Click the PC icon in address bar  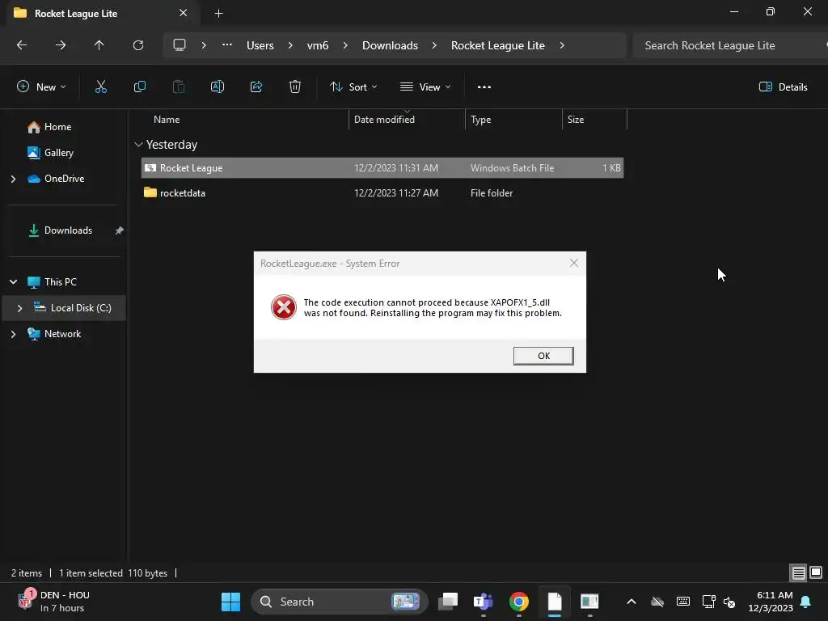[x=180, y=45]
